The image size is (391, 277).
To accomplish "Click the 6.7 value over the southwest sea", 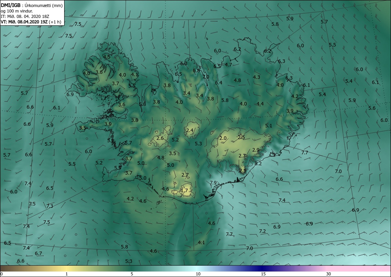I will point(38,254).
